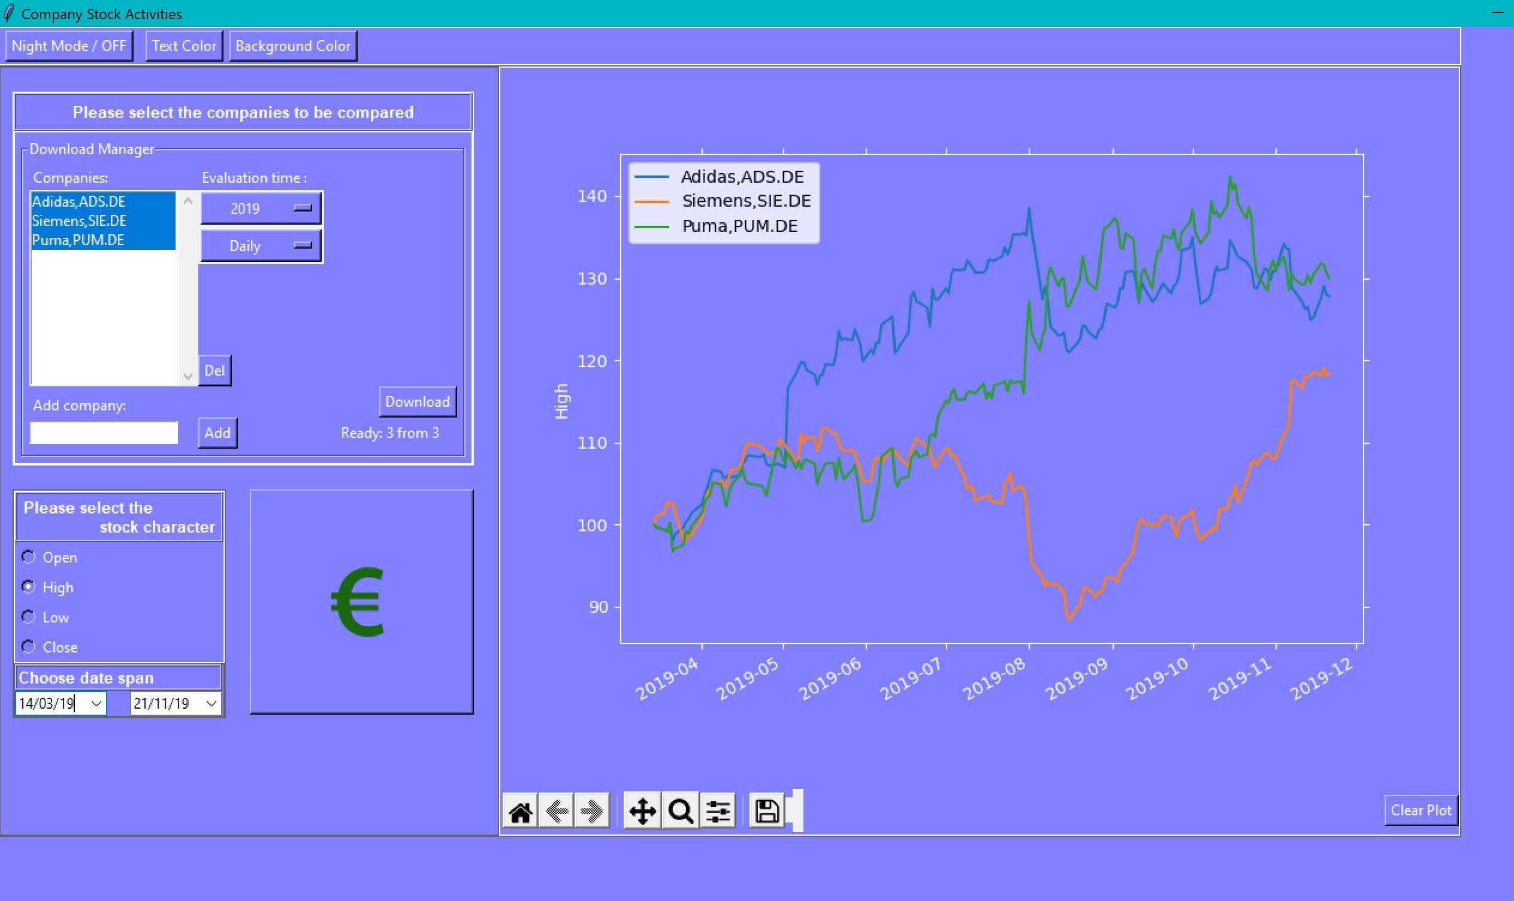Click the large Euro currency symbol
Image resolution: width=1514 pixels, height=901 pixels.
coord(358,601)
